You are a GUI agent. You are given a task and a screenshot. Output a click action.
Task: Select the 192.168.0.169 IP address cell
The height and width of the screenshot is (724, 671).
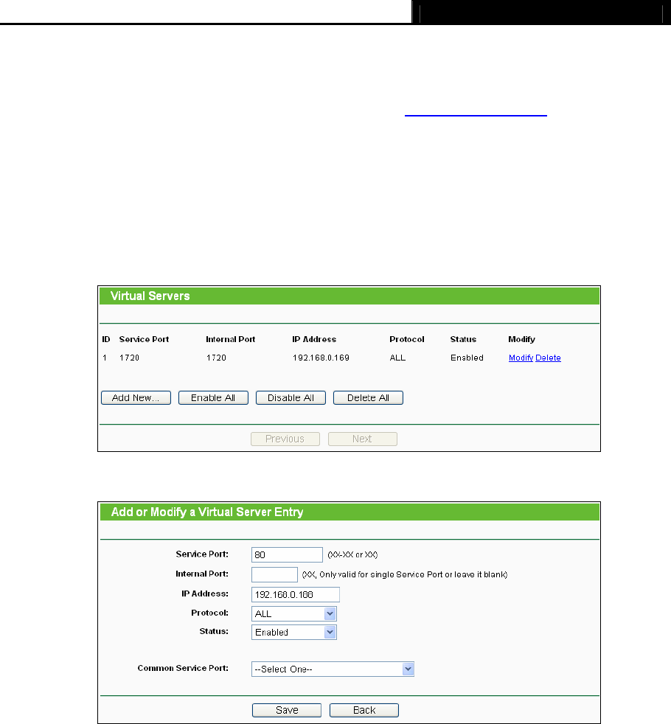click(x=321, y=358)
